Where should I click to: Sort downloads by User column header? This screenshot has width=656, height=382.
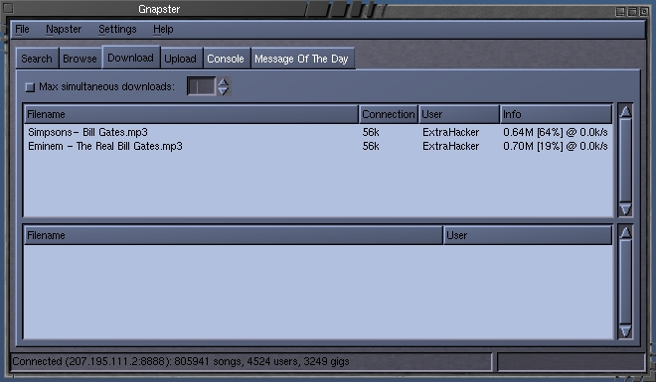point(459,114)
